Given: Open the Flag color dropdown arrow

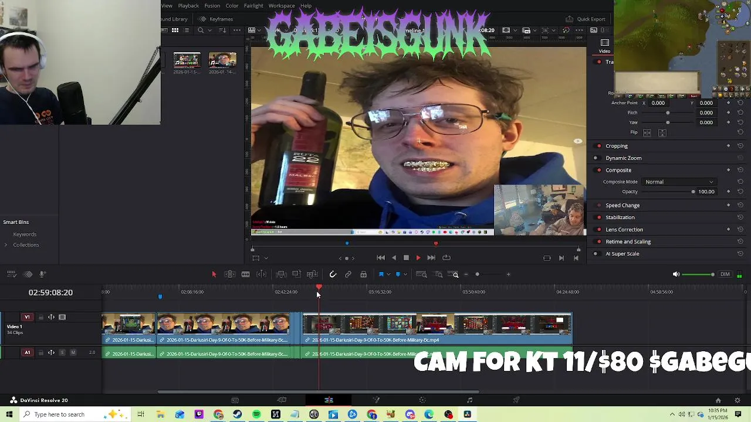Looking at the screenshot, I should click(x=388, y=274).
